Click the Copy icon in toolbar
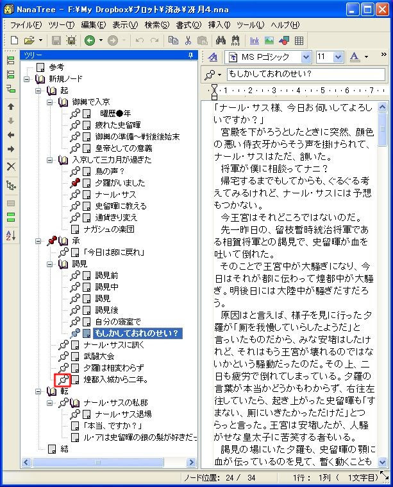393x487 pixels. pyautogui.click(x=173, y=40)
